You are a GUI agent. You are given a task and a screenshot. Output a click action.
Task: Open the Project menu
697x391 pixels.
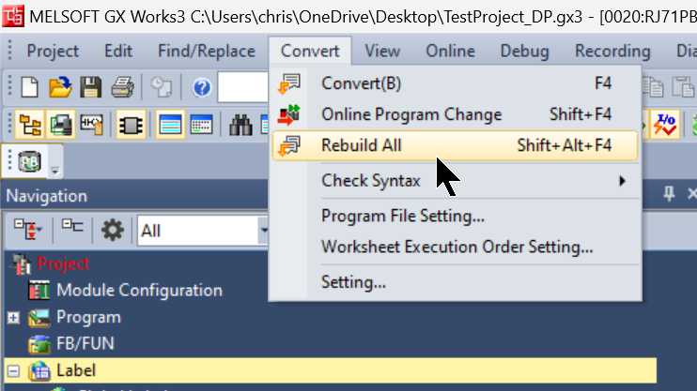(x=53, y=51)
